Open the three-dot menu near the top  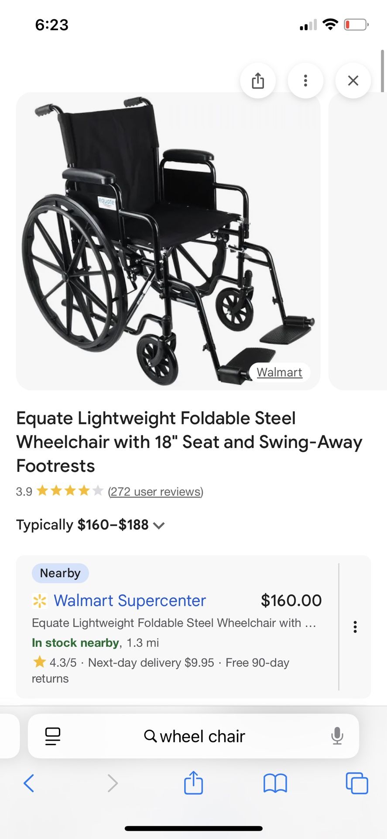(x=305, y=80)
